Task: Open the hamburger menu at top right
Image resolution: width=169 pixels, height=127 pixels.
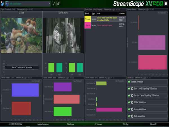Action: click(166, 3)
